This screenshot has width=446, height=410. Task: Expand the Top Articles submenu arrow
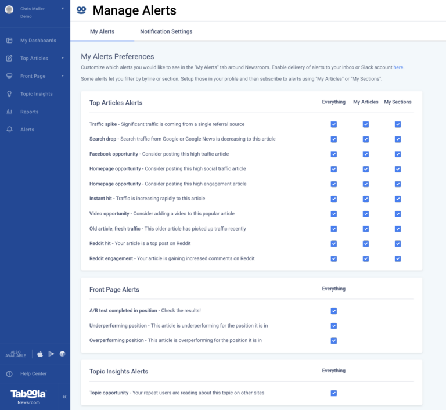pos(63,58)
